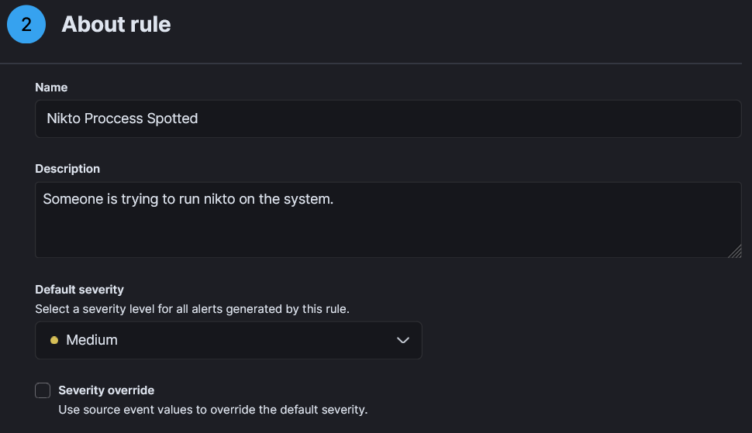Open the Default severity dropdown

pos(228,340)
